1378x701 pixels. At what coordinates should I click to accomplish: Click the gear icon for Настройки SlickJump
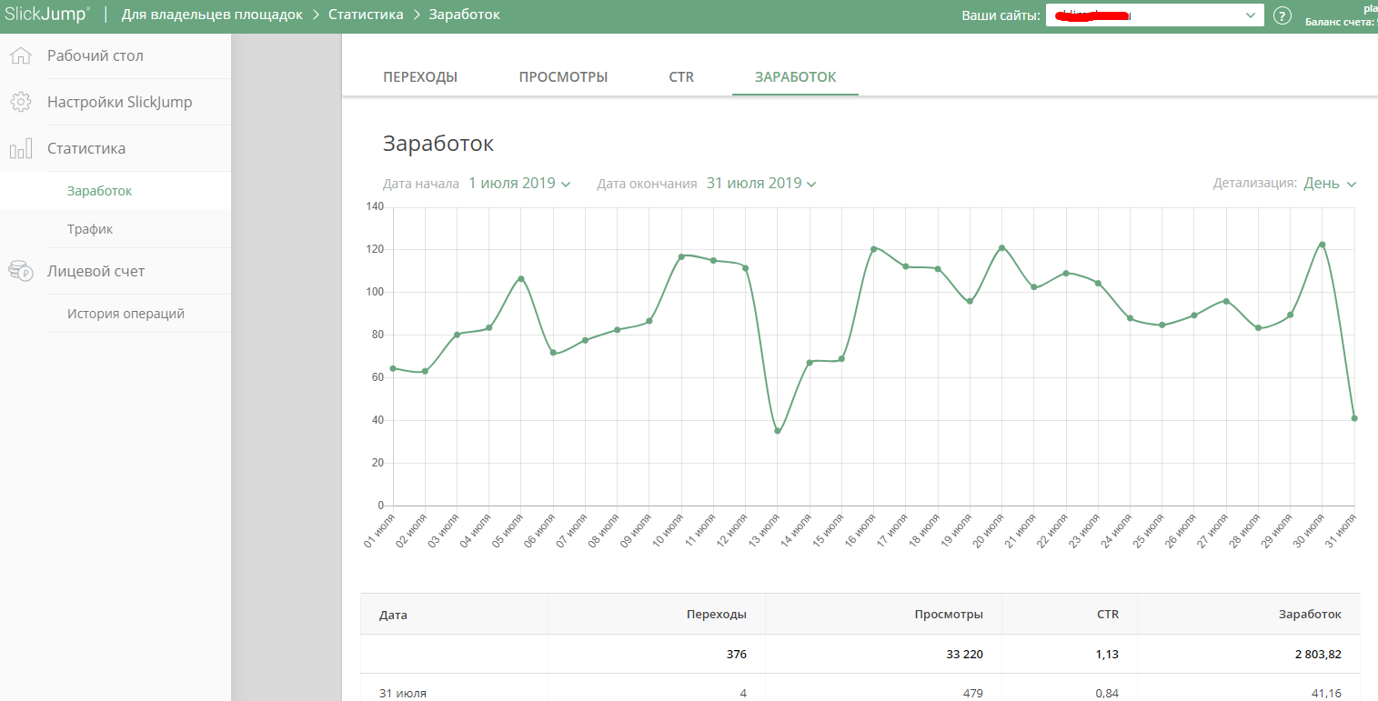click(21, 103)
